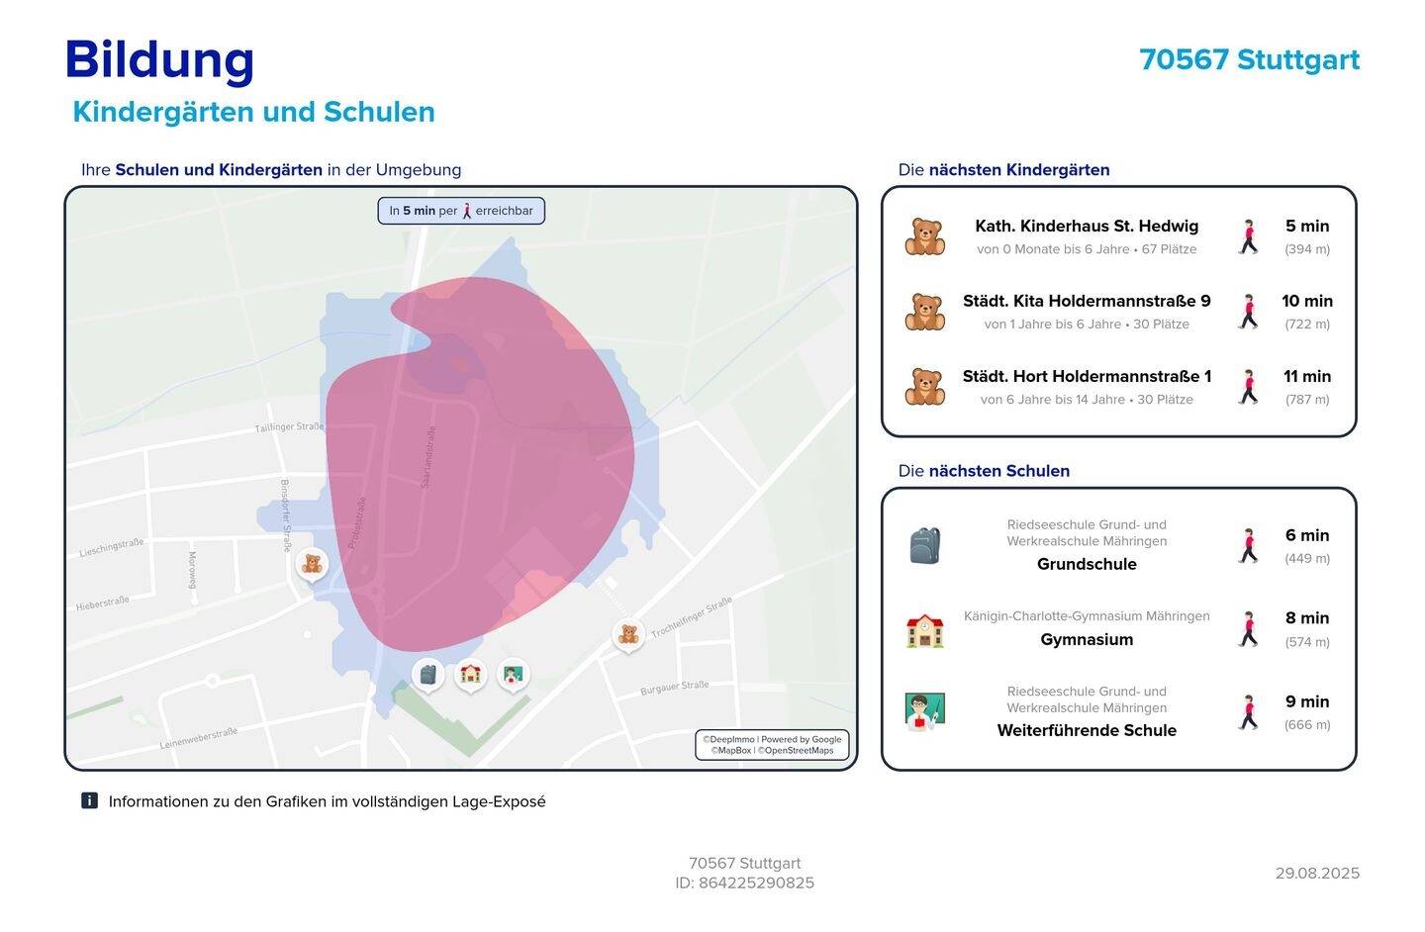This screenshot has height=932, width=1425.
Task: Click the DeepImmo map attribution box
Action: tap(772, 744)
